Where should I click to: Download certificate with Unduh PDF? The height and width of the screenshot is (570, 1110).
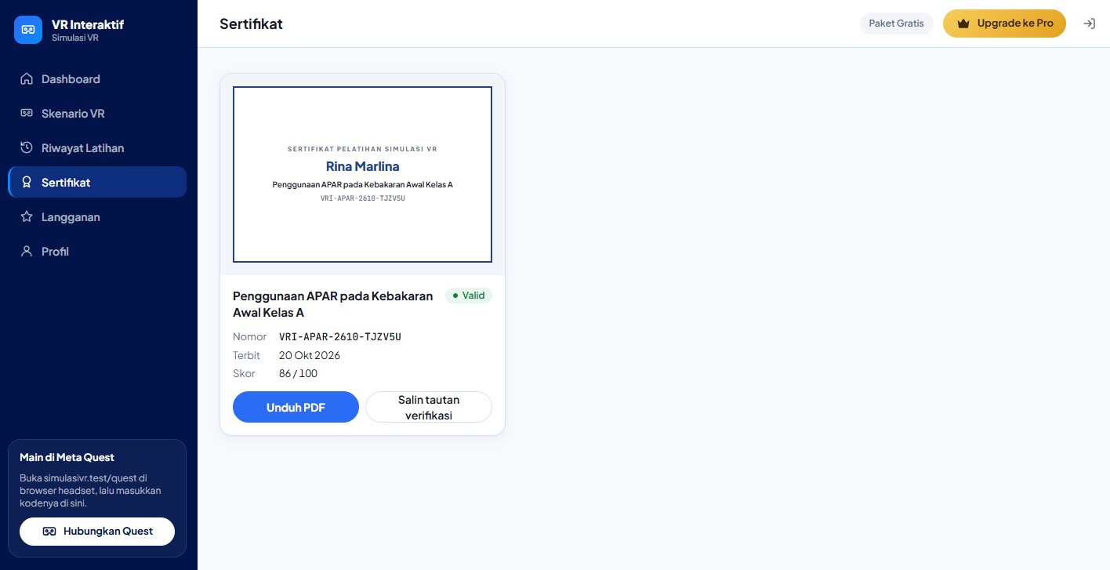click(296, 407)
